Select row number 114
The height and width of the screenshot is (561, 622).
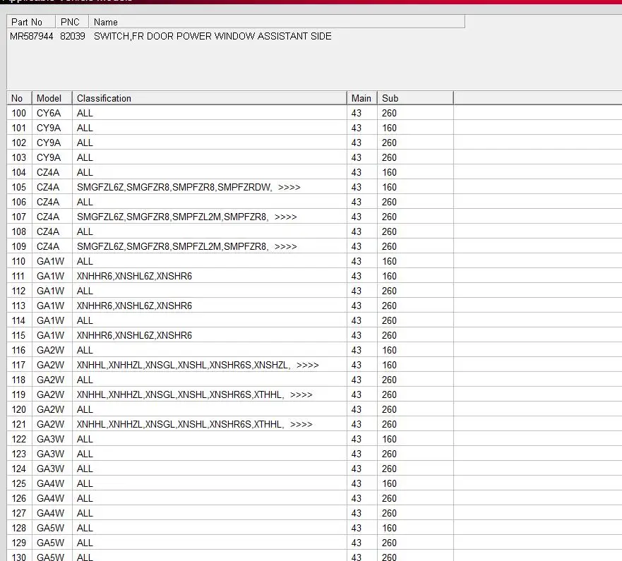coord(18,321)
